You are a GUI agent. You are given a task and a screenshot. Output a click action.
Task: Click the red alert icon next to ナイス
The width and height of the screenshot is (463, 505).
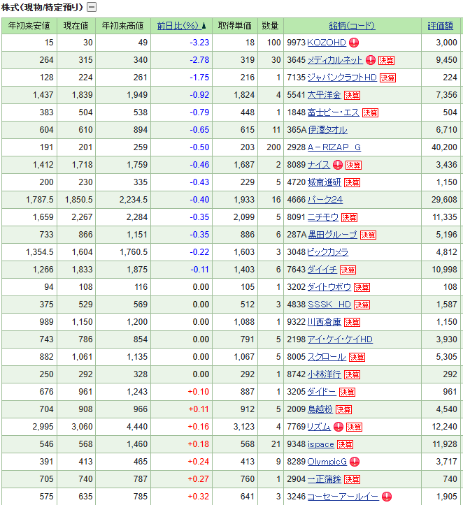coord(338,165)
